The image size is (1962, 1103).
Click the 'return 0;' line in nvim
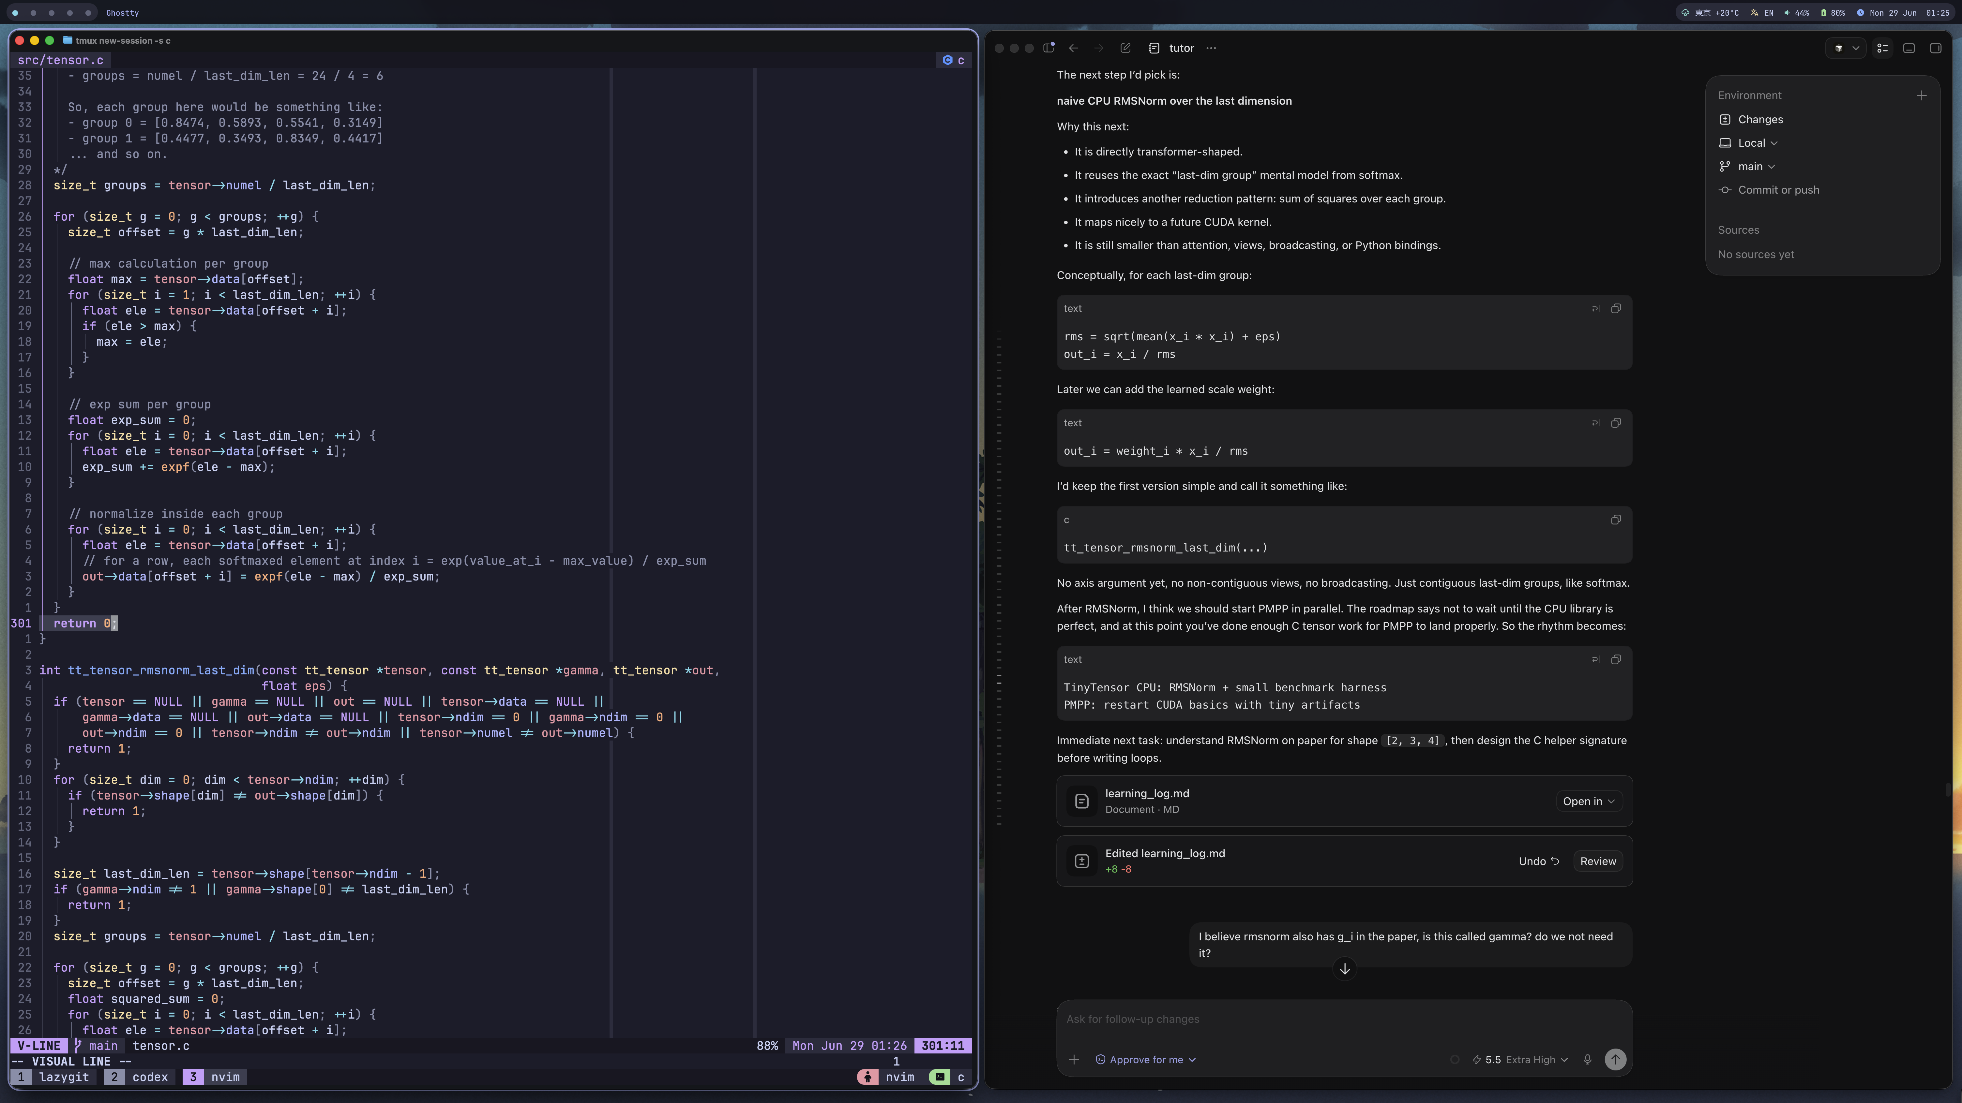point(85,624)
